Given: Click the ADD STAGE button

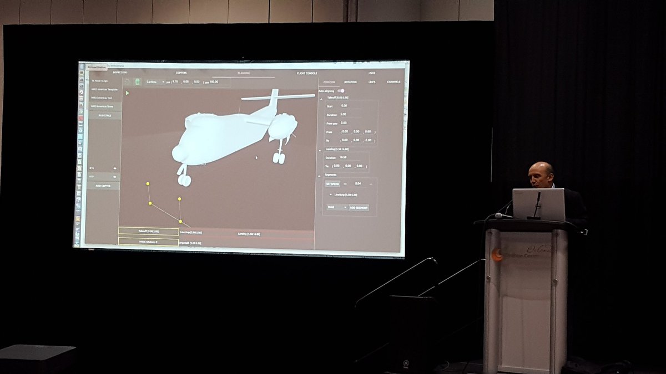Looking at the screenshot, I should point(105,115).
